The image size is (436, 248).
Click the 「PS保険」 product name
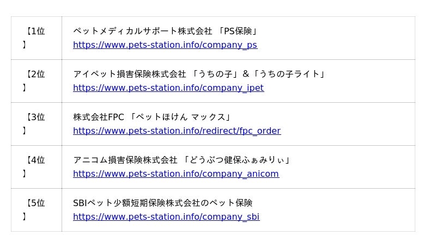pyautogui.click(x=237, y=31)
